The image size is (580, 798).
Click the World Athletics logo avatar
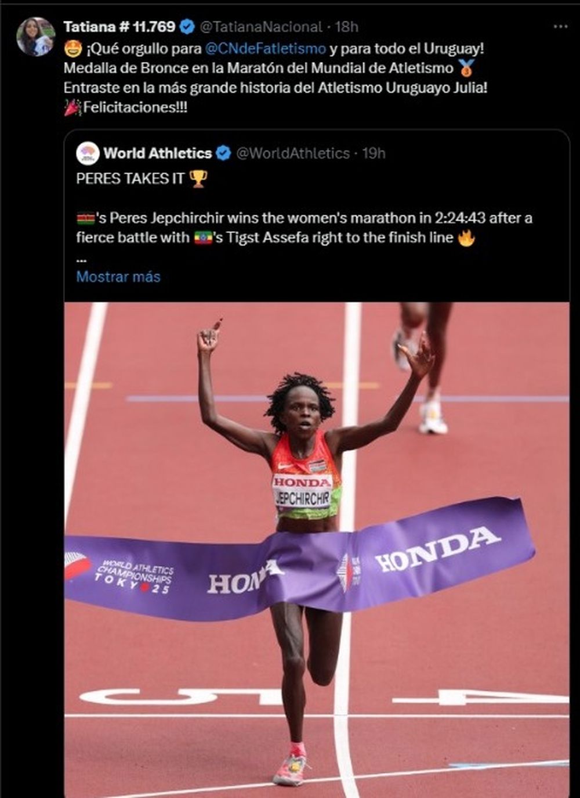tap(88, 153)
